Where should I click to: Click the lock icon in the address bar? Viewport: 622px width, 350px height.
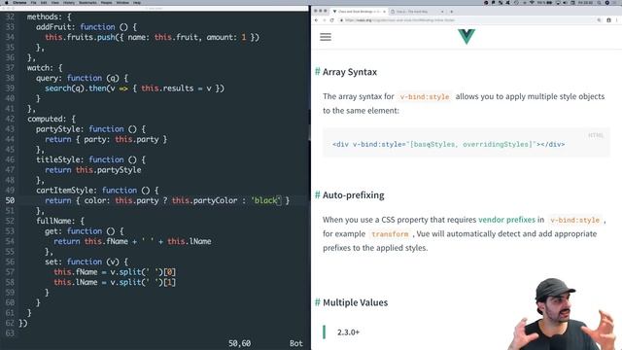coord(341,20)
